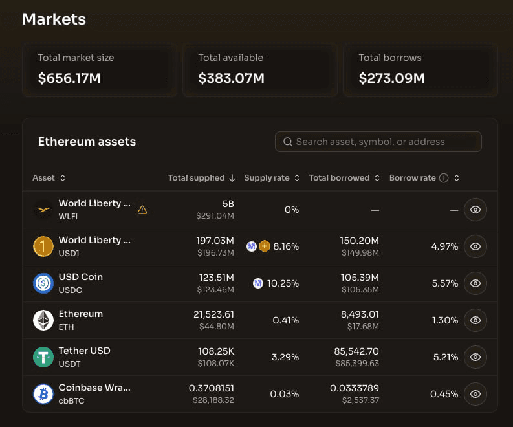Open the World Liberty USD1 asset row name
Screen dimensions: 513x427
[94, 240]
